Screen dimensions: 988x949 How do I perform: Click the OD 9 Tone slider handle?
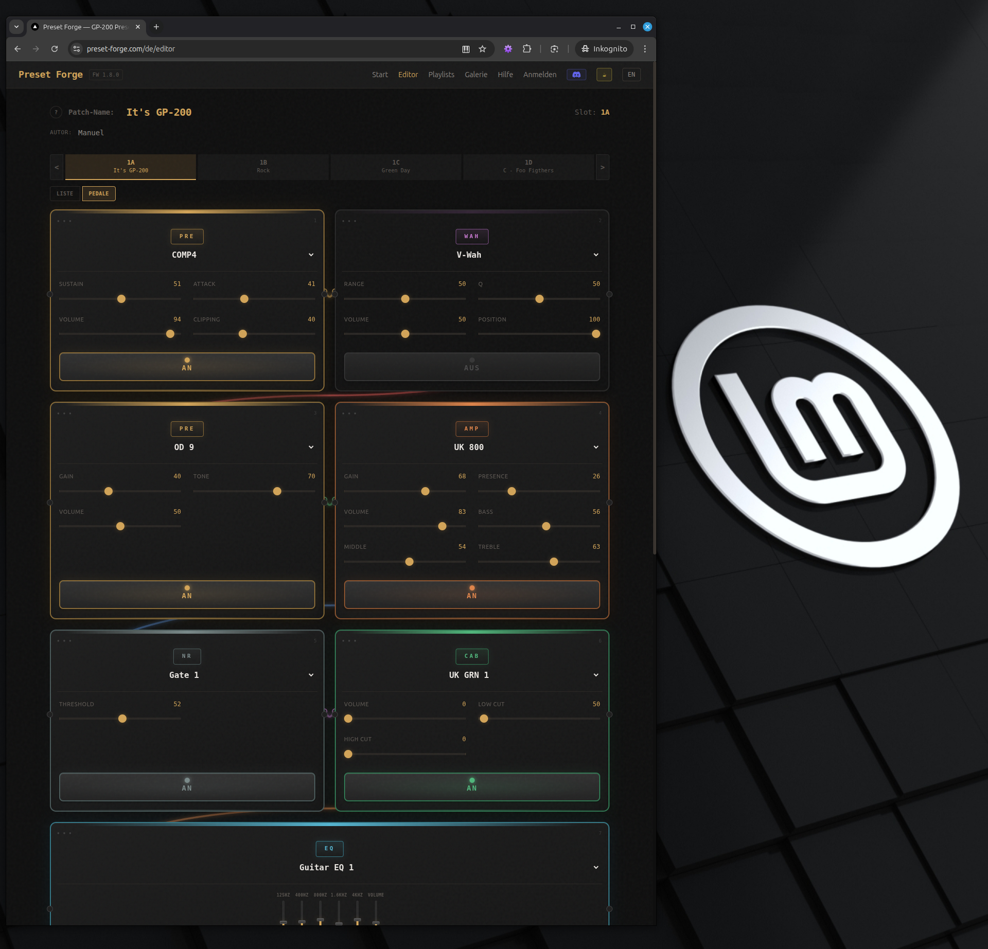pos(277,491)
